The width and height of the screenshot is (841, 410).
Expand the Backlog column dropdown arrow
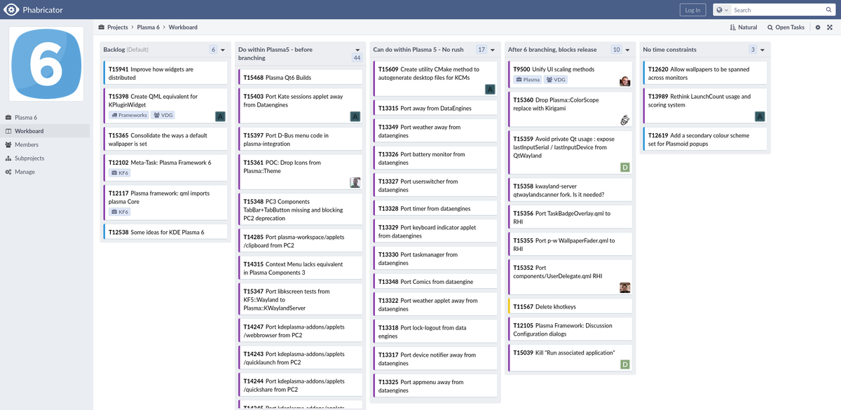(223, 50)
